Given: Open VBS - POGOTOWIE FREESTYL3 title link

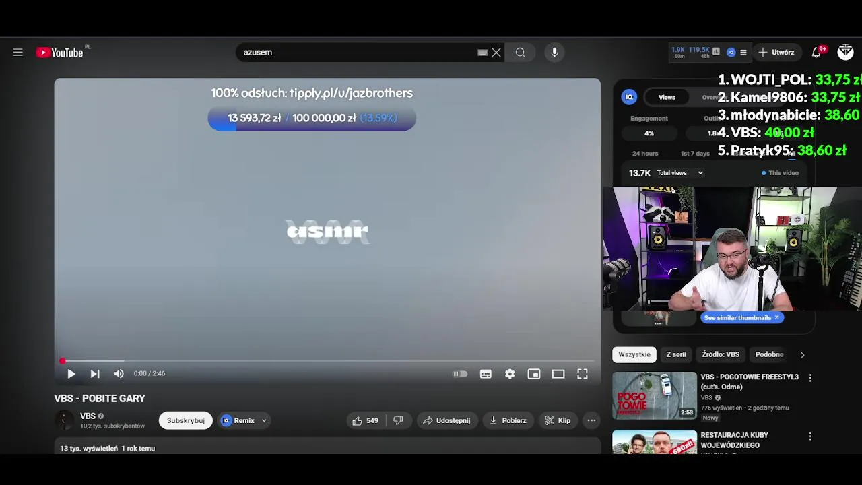Looking at the screenshot, I should (750, 382).
